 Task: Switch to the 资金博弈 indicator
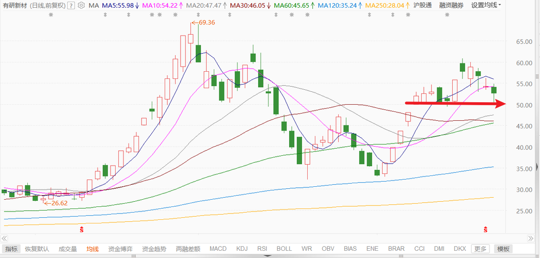click(120, 249)
